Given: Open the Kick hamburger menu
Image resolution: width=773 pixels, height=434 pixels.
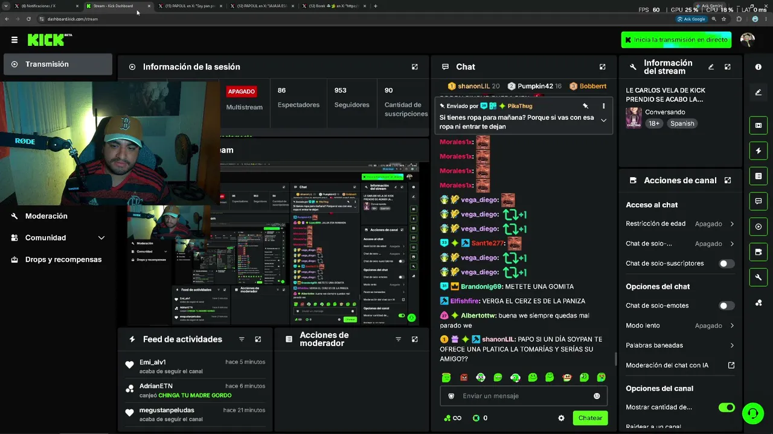Looking at the screenshot, I should pos(14,40).
